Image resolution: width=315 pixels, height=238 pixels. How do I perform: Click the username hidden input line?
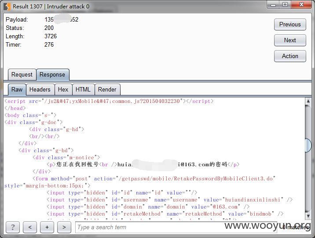click(169, 200)
